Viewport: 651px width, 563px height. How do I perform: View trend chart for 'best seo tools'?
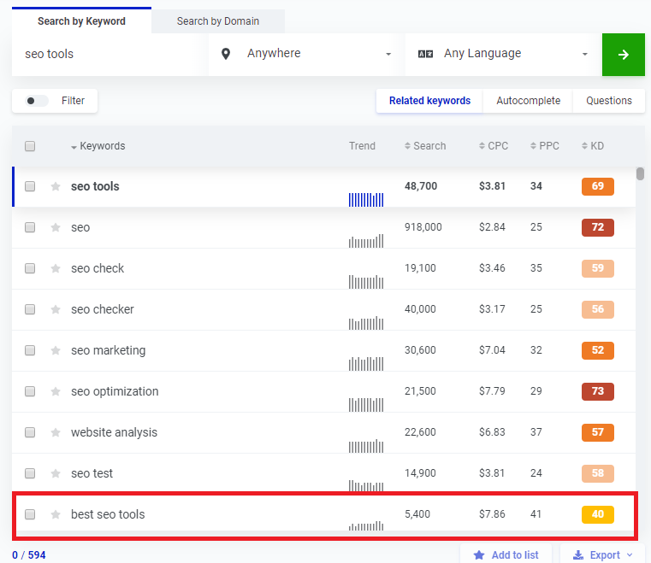point(366,525)
